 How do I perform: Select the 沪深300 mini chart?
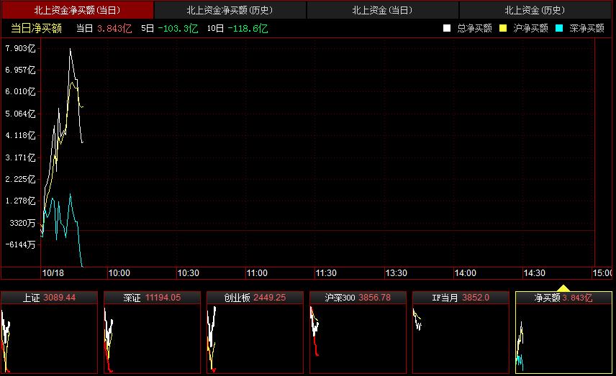pos(358,333)
